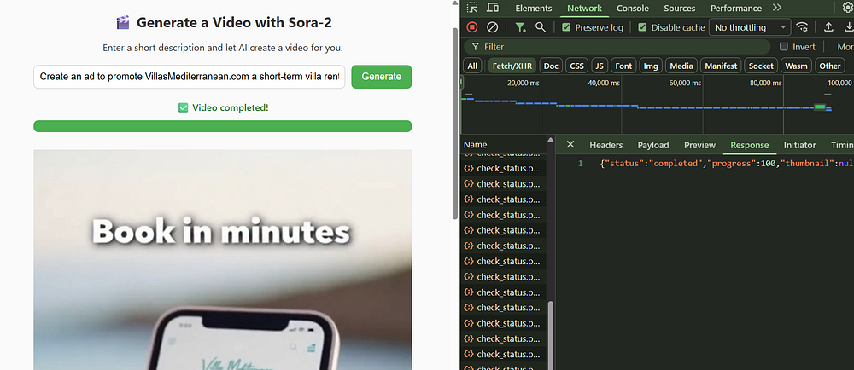The width and height of the screenshot is (854, 370).
Task: Filter requests by Font type
Action: [623, 66]
